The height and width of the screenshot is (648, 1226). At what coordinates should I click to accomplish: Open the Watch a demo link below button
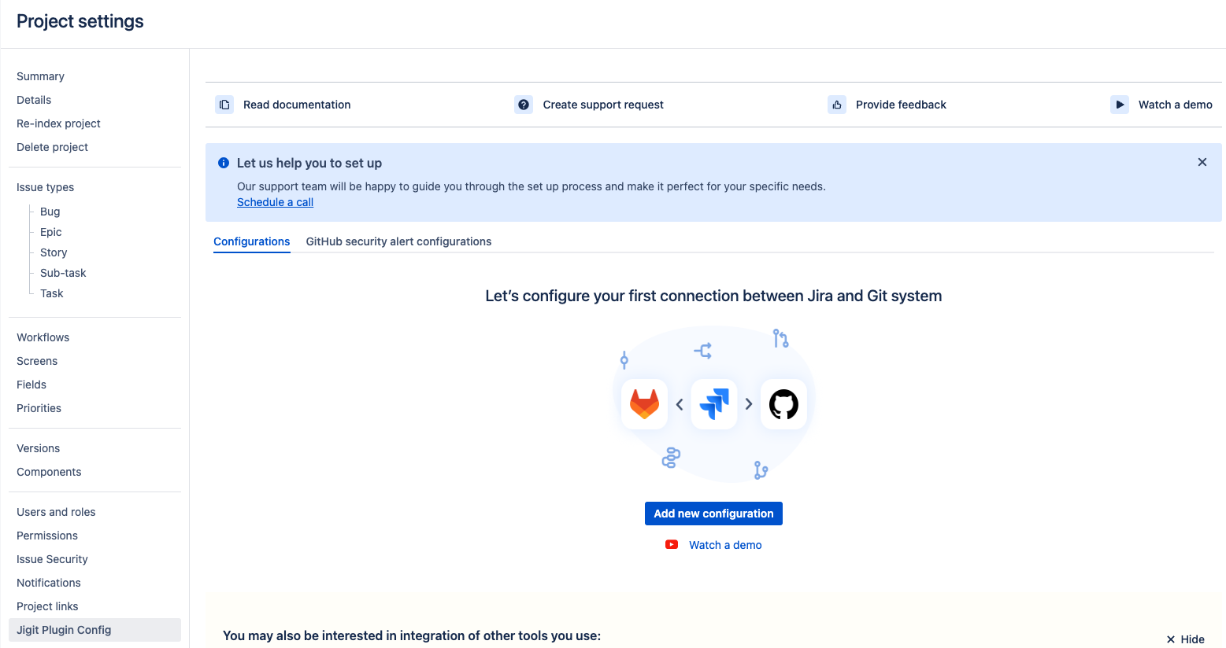725,545
